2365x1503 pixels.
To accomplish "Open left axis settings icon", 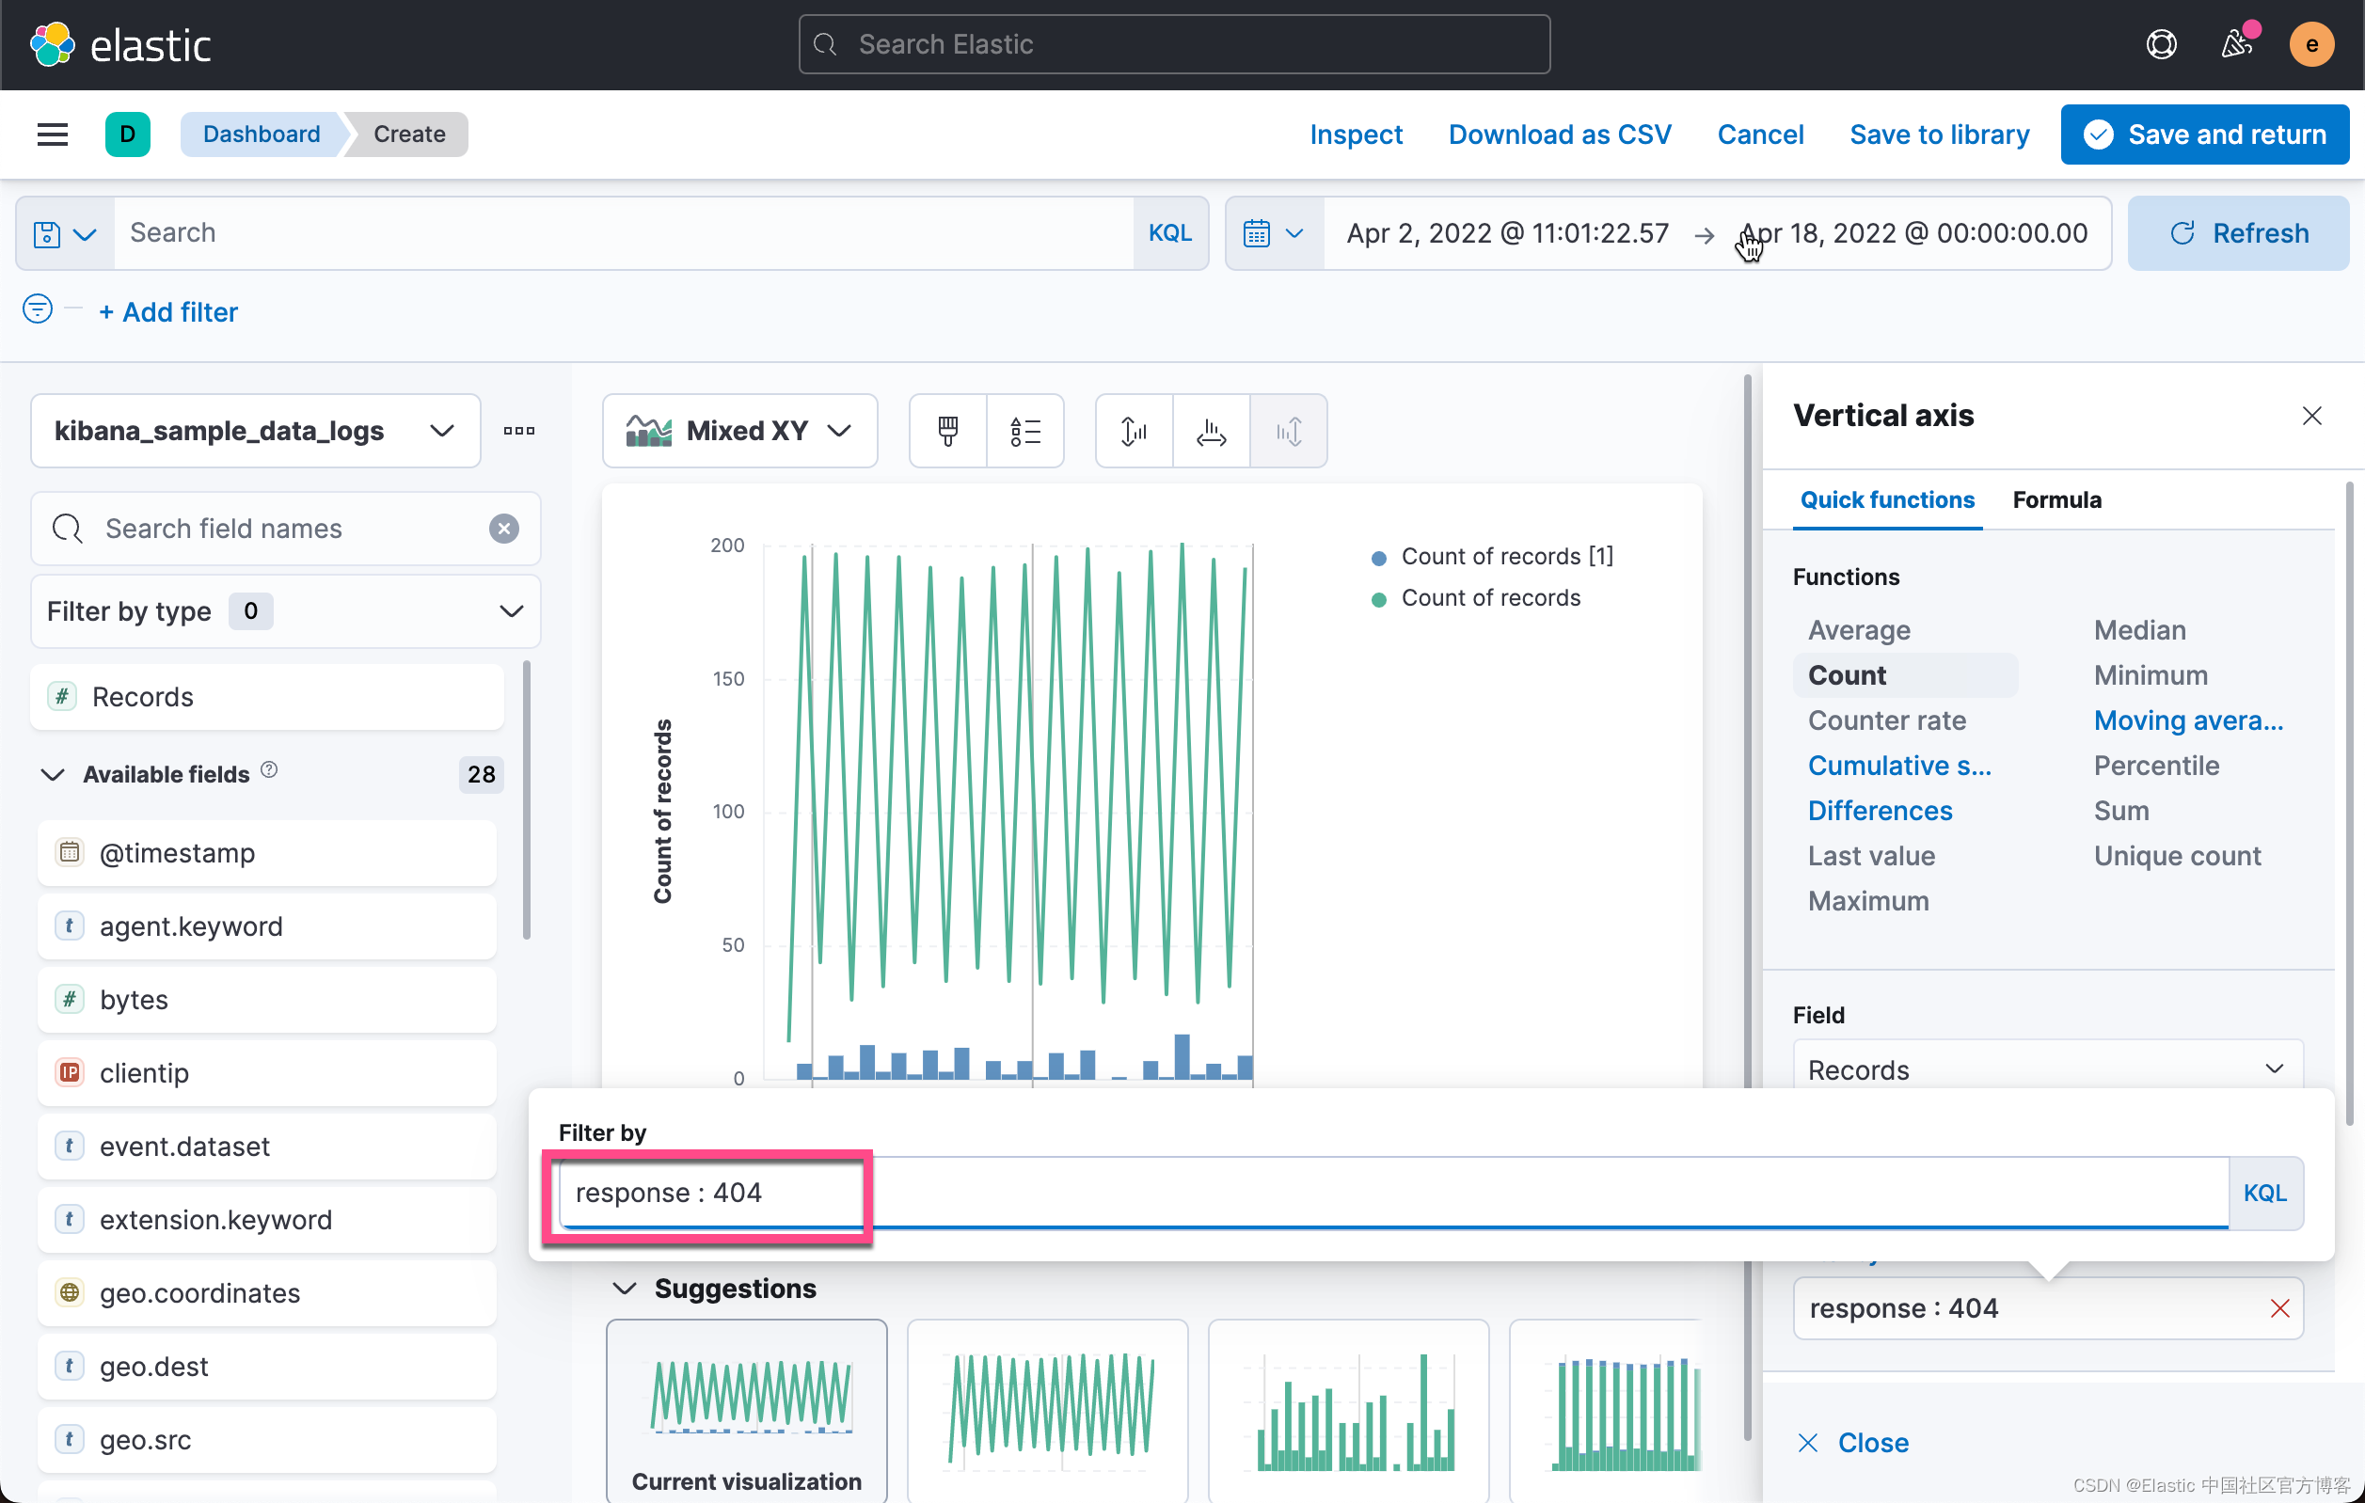I will [1134, 431].
